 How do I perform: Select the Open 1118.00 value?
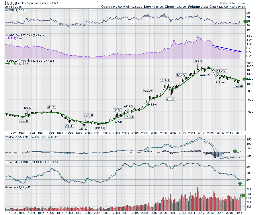[x=112, y=7]
